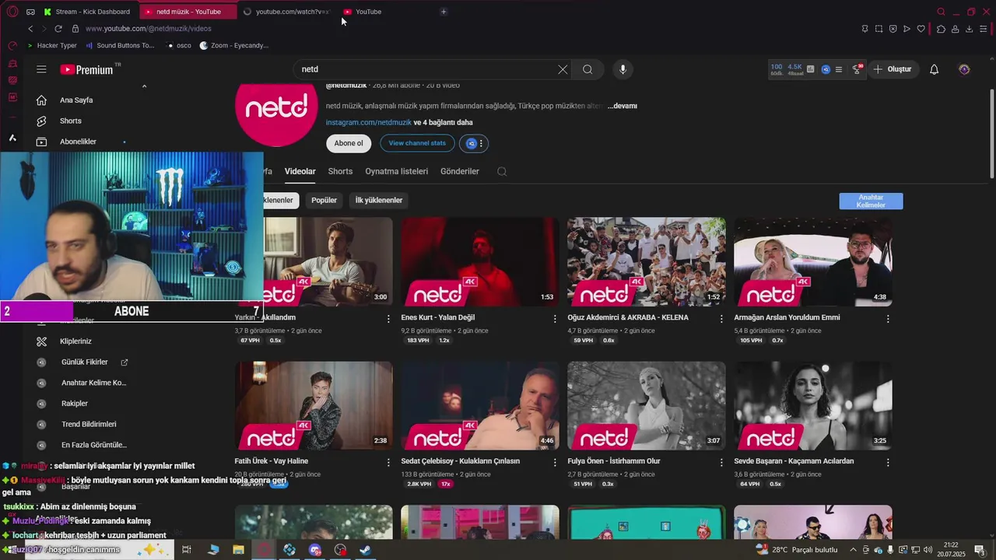Start voice search with the microphone icon
The width and height of the screenshot is (996, 560).
(x=622, y=69)
